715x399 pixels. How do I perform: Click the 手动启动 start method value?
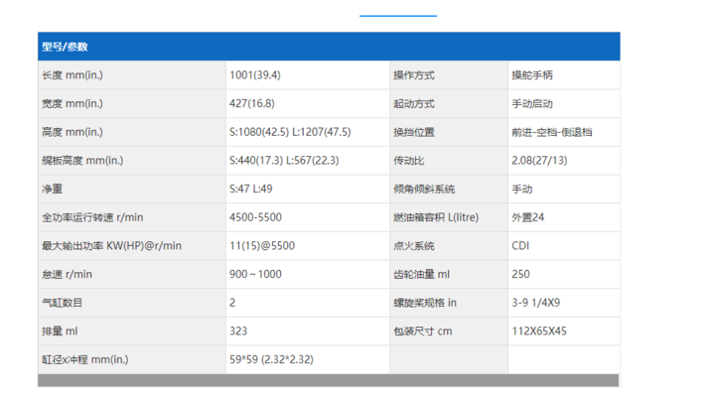pyautogui.click(x=533, y=103)
